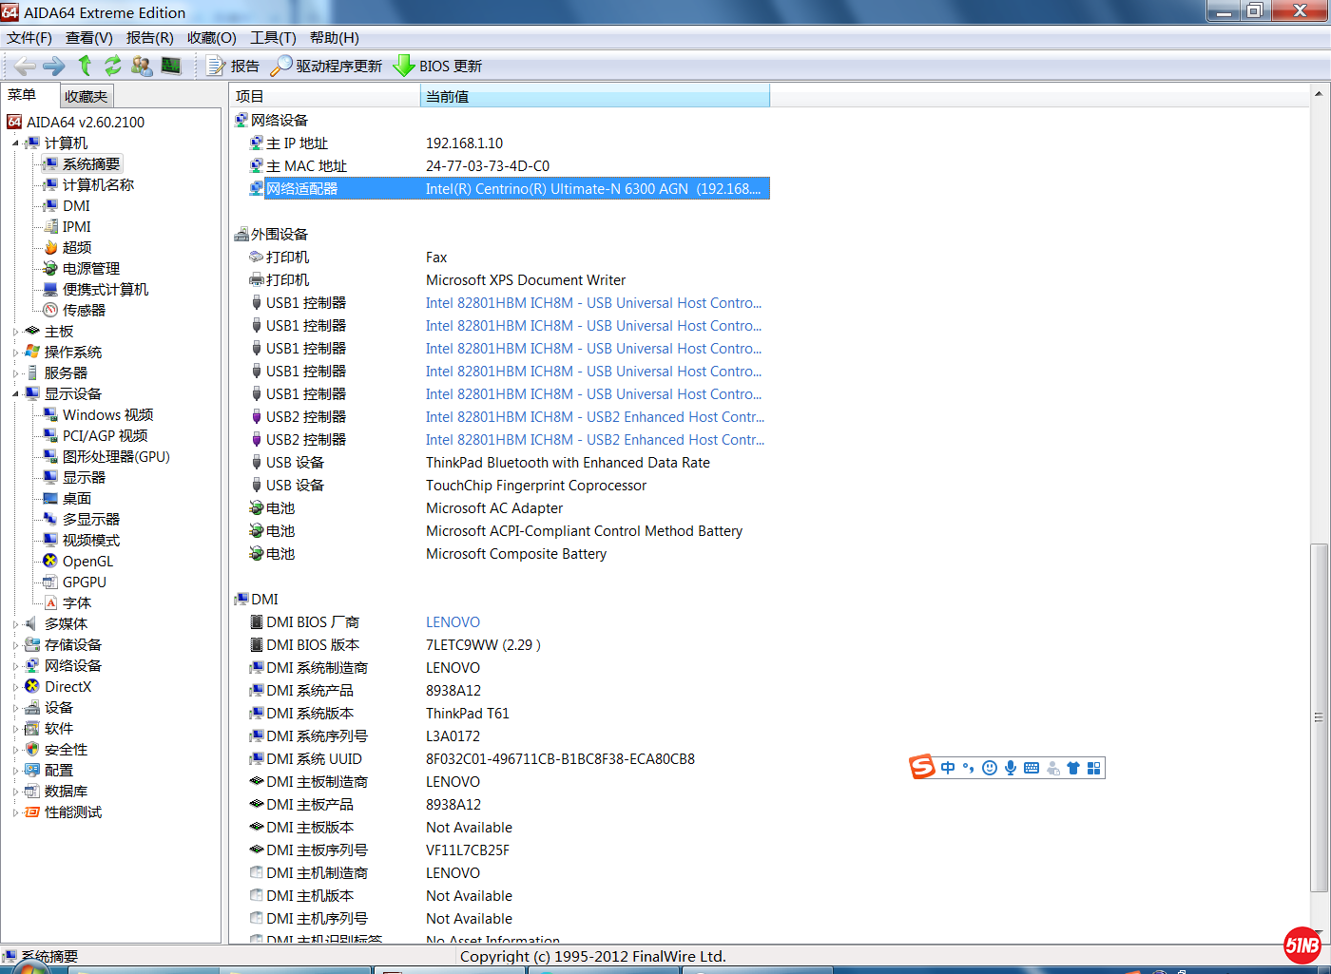The image size is (1331, 974).
Task: Toggle the Sogou soft keyboard icon
Action: (1032, 768)
